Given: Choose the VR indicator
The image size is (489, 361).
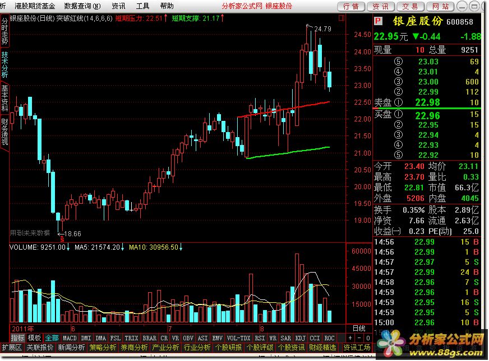Looking at the screenshot, I should 176,338.
